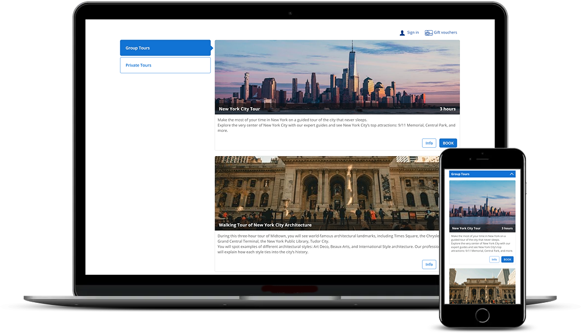Click the 3 hours duration label
Image resolution: width=581 pixels, height=333 pixels.
pos(447,109)
